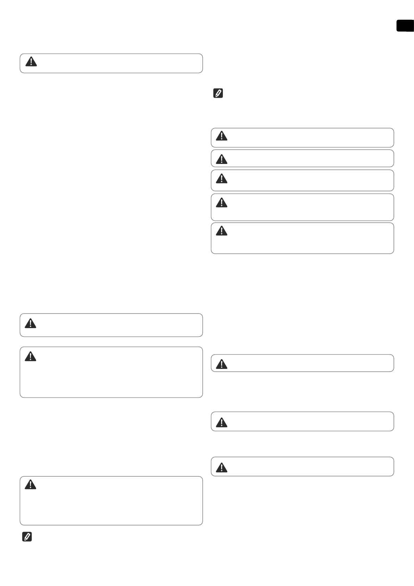
Task: Click the warning triangle in the topmost left box
Action: [31, 62]
